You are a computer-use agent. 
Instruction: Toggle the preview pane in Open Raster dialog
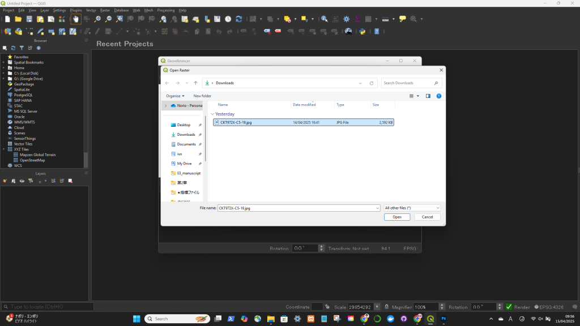point(428,96)
